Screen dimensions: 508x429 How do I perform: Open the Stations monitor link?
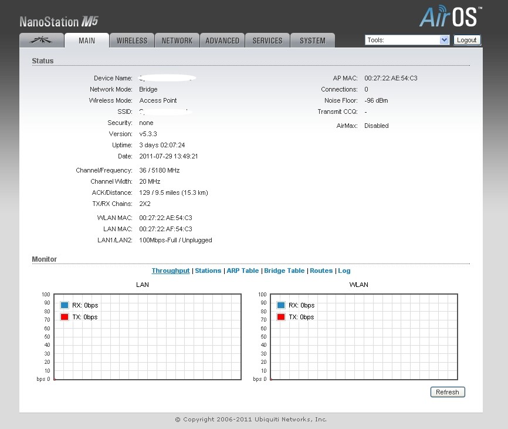click(208, 271)
